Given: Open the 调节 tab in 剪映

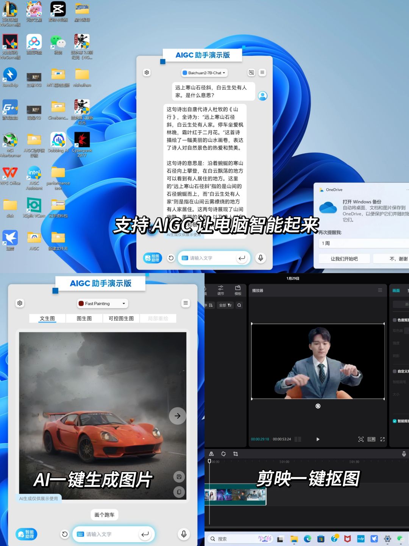Looking at the screenshot, I should [221, 290].
